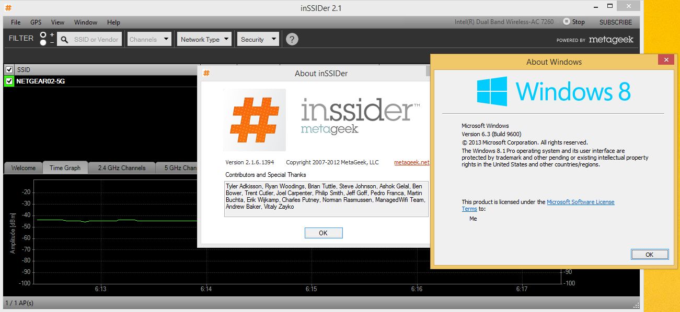Click the SSID column header

tap(106, 69)
